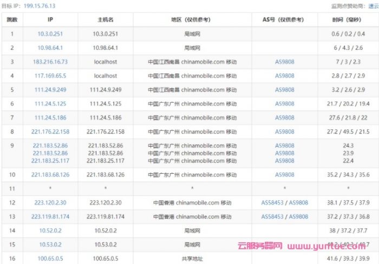379x264 pixels.
Task: Open IP link 221.183.25.117 in hop 9
Action: 50,161
